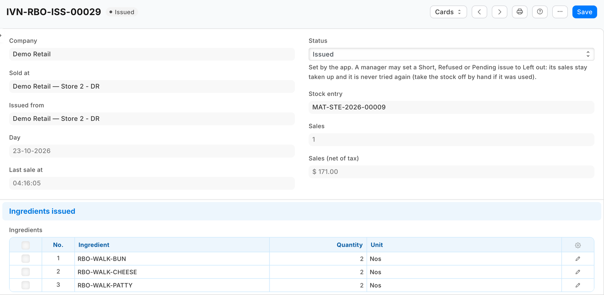Open the Cards view switcher dropdown

point(448,12)
